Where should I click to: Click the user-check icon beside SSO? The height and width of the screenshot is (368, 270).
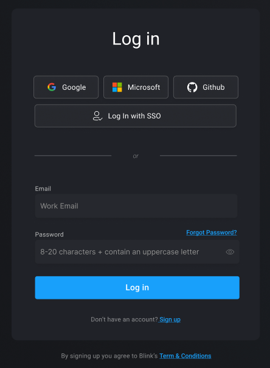[97, 116]
